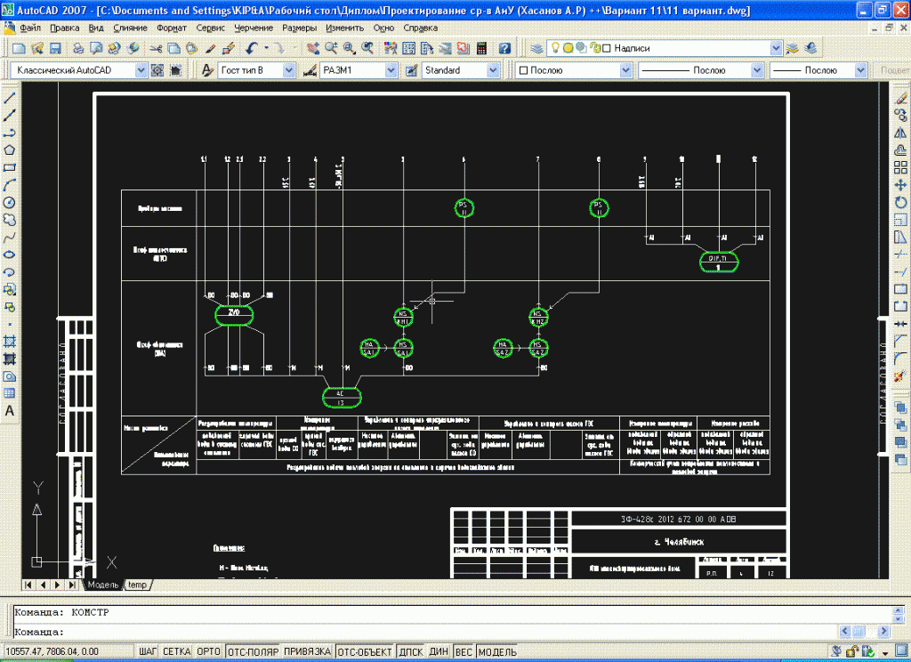Toggle ВЕС lineweight display

464,652
